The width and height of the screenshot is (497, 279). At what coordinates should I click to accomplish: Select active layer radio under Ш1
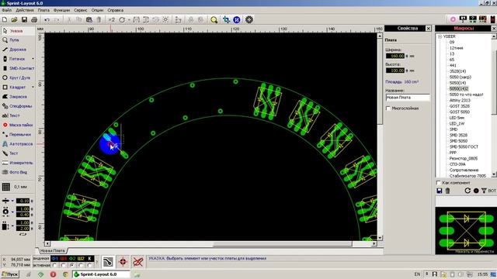[x=64, y=265]
